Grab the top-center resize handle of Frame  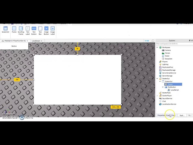(x=78, y=55)
